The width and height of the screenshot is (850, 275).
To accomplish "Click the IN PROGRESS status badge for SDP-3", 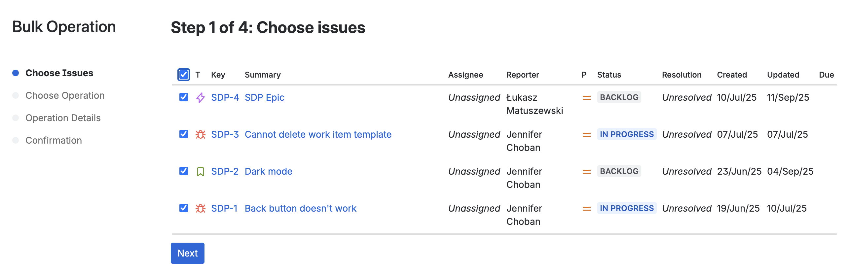I will tap(626, 134).
